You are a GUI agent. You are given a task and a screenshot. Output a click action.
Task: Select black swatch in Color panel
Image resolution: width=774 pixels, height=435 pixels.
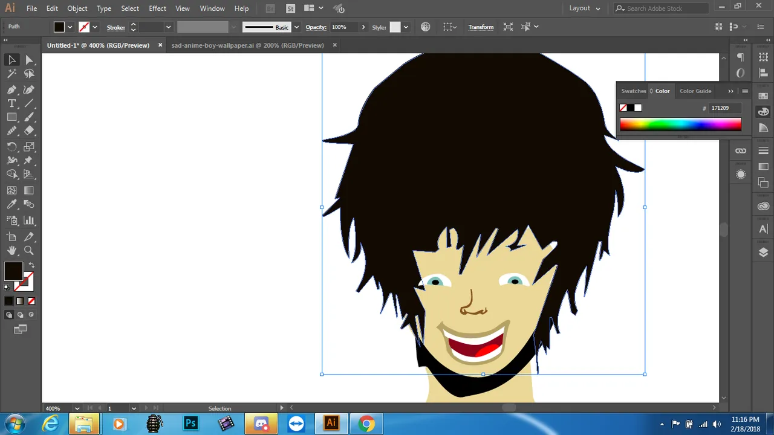(x=631, y=108)
